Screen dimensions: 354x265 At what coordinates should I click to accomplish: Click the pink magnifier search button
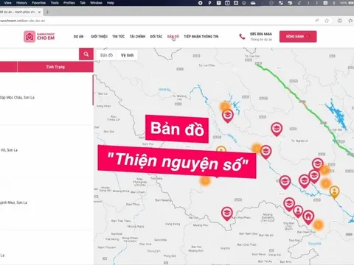click(86, 54)
